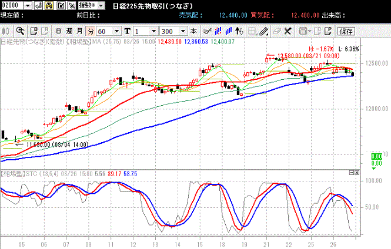Click the 02000 code input field
Screen dimensions: 391x249
click(12, 5)
